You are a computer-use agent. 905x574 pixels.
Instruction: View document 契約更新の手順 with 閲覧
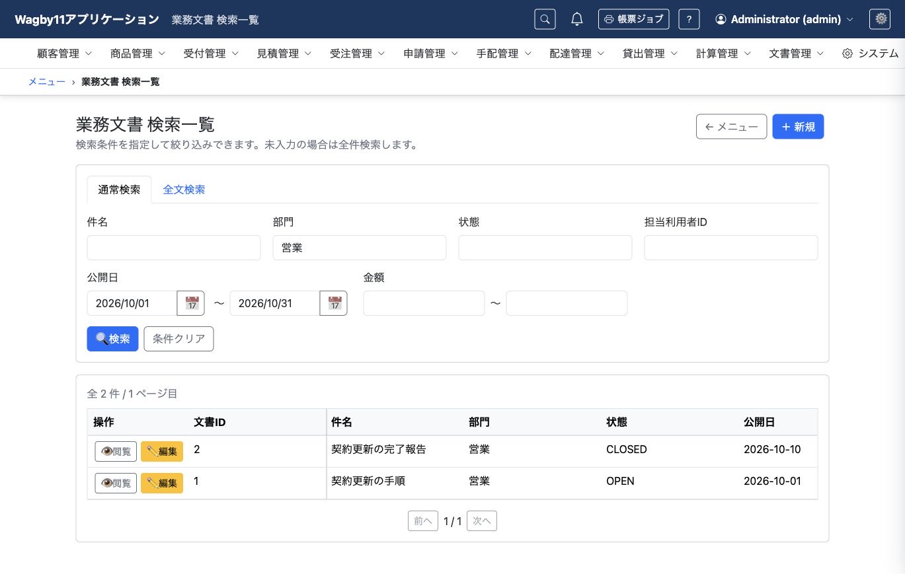116,483
